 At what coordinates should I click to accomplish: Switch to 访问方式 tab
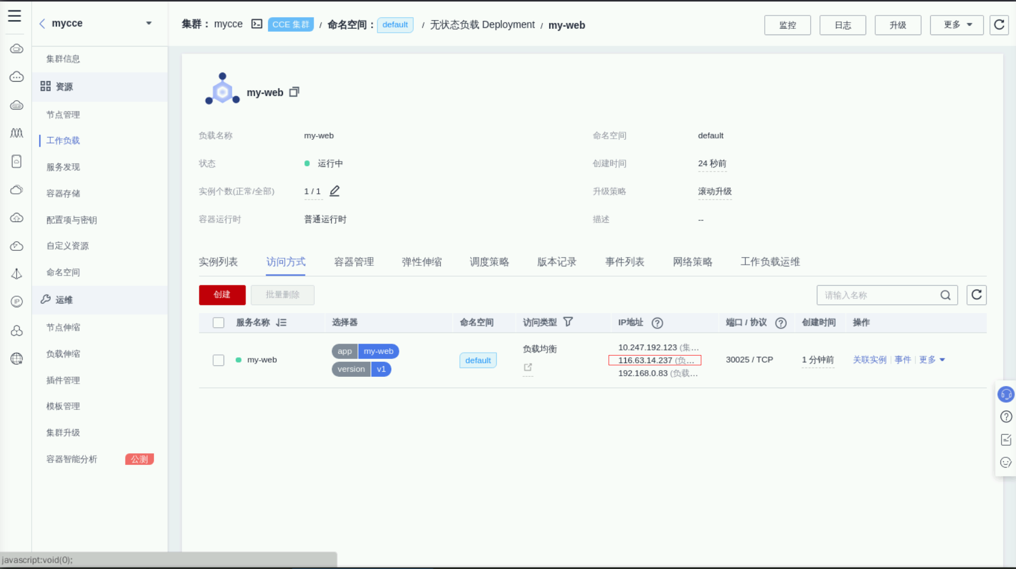click(x=286, y=262)
